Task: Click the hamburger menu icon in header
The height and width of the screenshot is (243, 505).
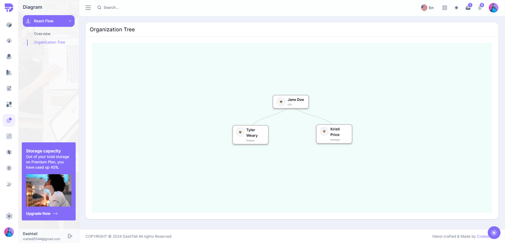Action: (x=88, y=7)
